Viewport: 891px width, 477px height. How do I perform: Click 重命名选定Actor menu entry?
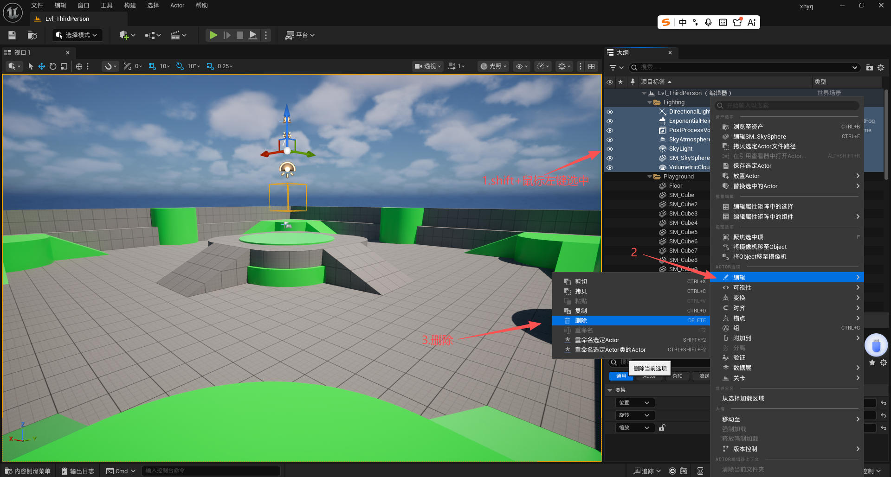(x=631, y=340)
